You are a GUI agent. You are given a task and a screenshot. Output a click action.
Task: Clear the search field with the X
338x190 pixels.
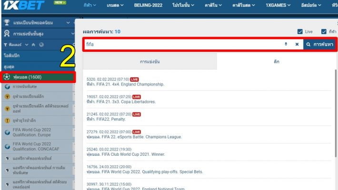coord(297,44)
